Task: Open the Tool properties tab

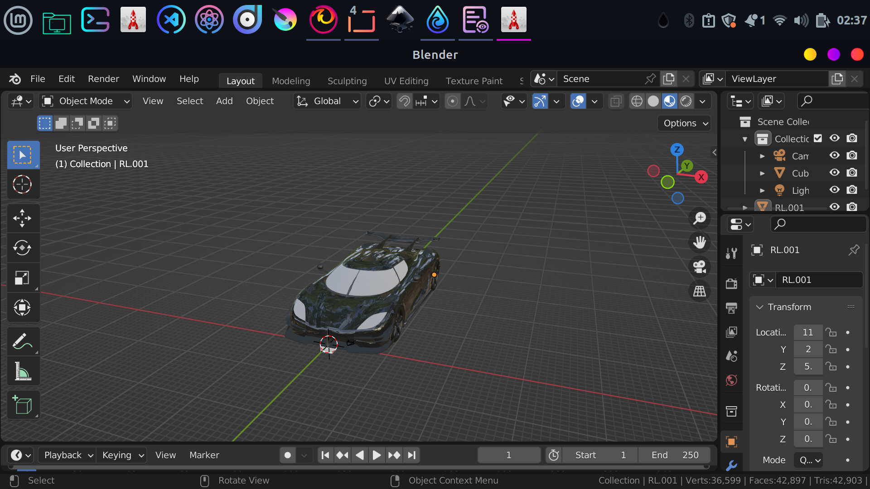Action: tap(731, 253)
